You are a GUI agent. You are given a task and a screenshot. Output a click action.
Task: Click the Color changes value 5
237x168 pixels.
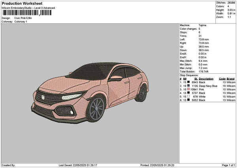(199, 29)
